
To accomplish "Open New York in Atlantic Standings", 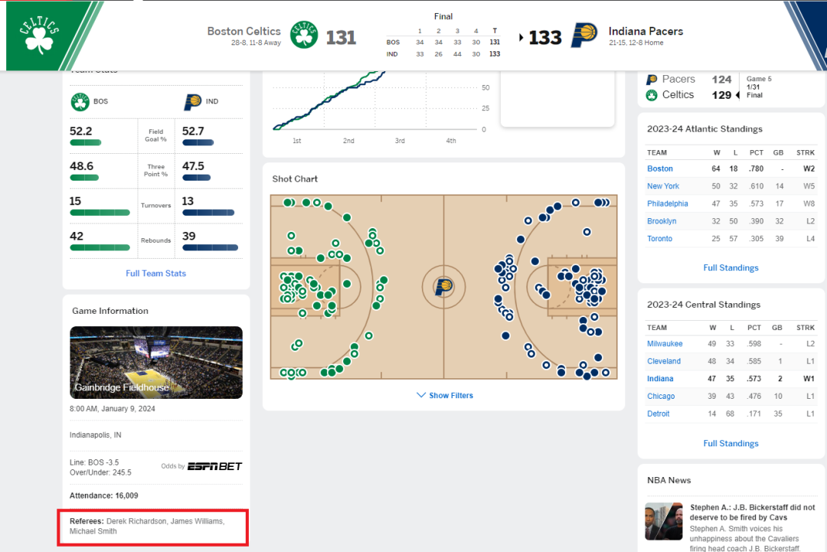I will (x=663, y=186).
